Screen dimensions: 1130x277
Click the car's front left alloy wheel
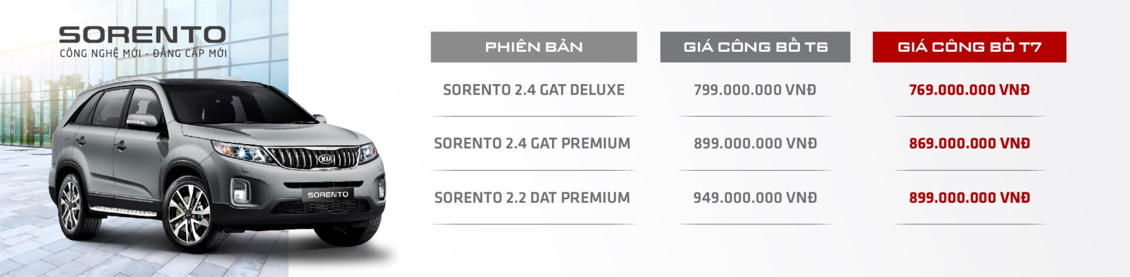(x=189, y=213)
